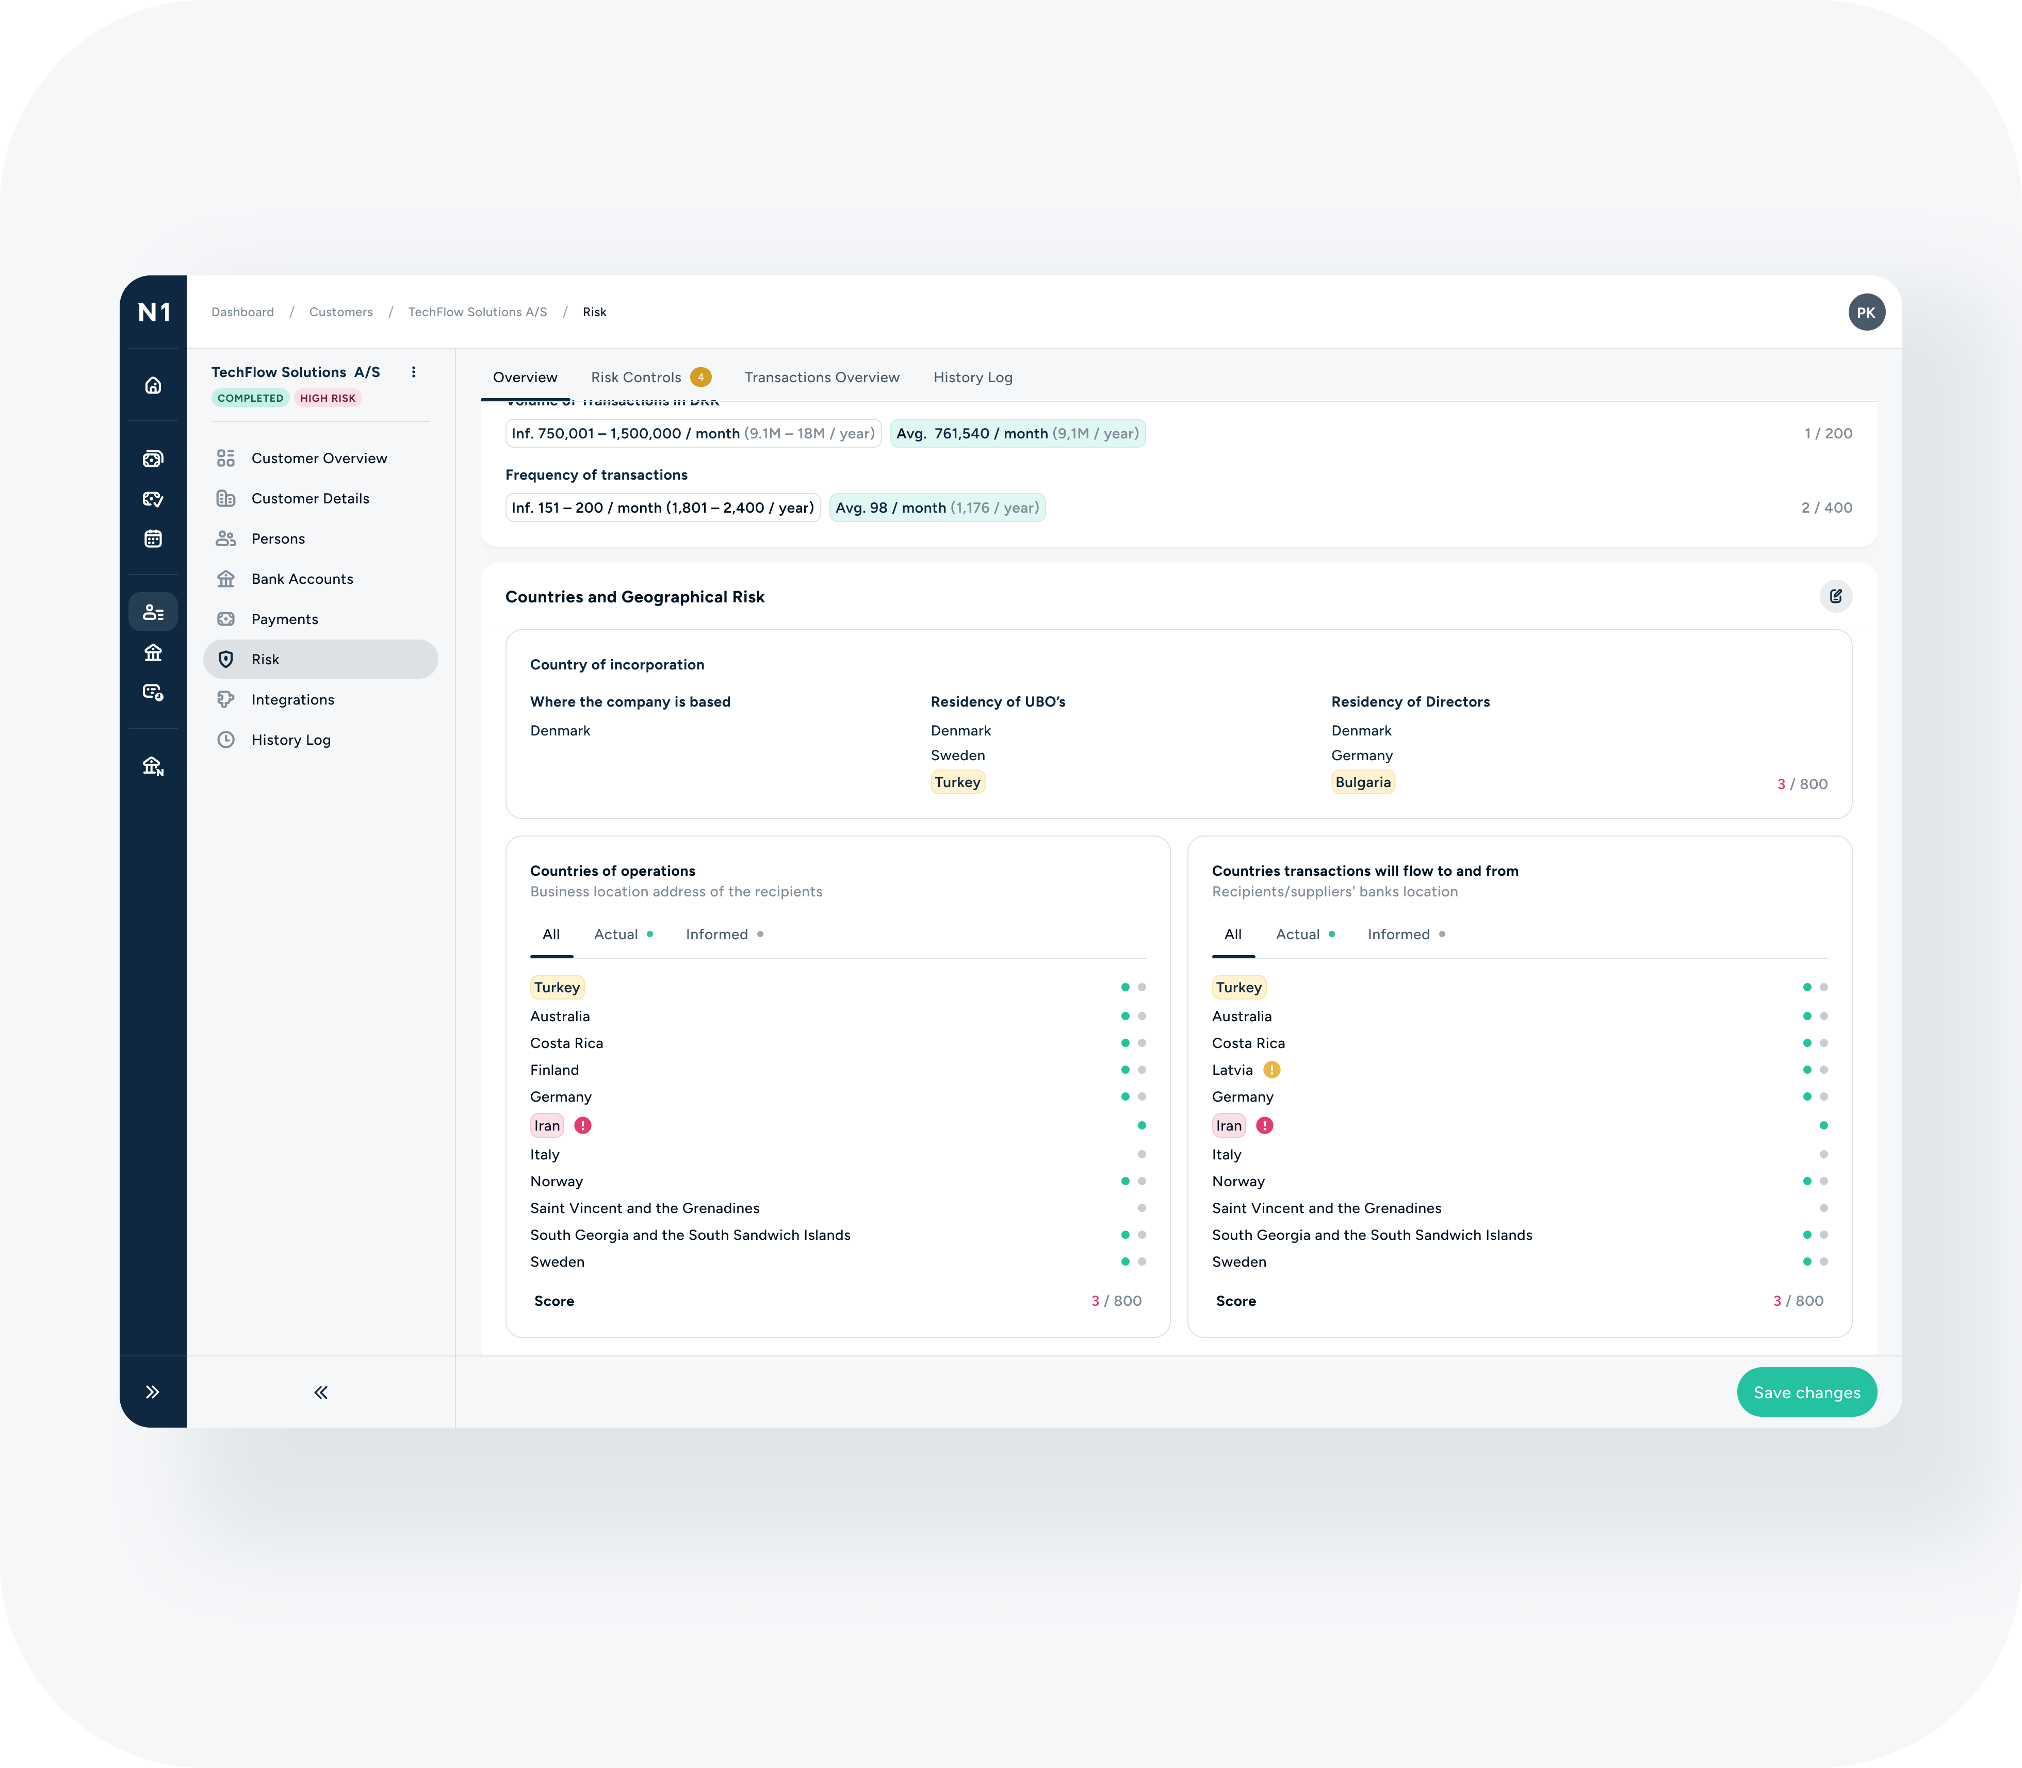Open Bank Accounts in customer menu
This screenshot has width=2022, height=1768.
pyautogui.click(x=302, y=579)
